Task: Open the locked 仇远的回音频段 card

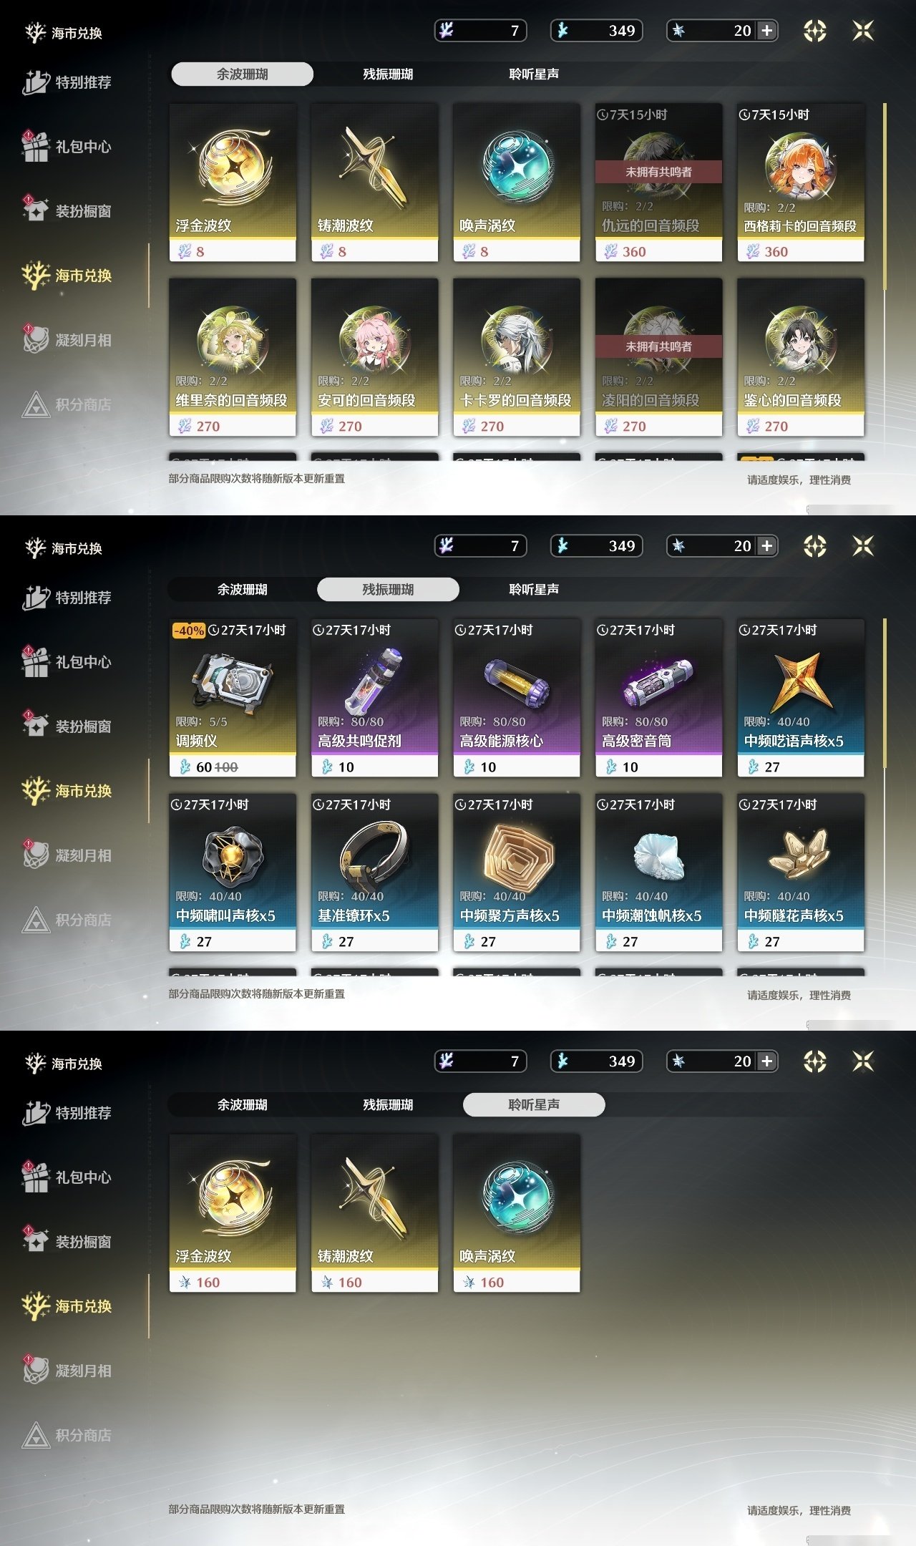Action: click(658, 183)
